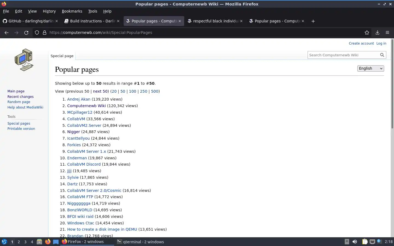This screenshot has height=246, width=394.
Task: Focus the Search Computernewb Wiki field
Action: (x=343, y=55)
